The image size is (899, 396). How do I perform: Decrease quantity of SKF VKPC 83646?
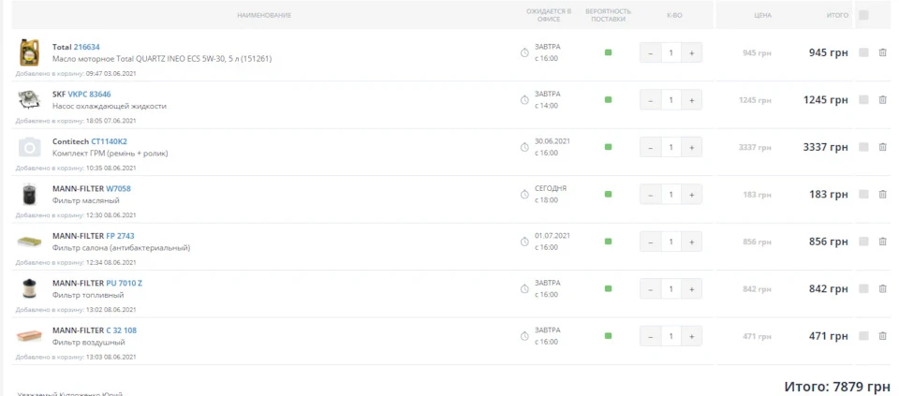(x=650, y=100)
